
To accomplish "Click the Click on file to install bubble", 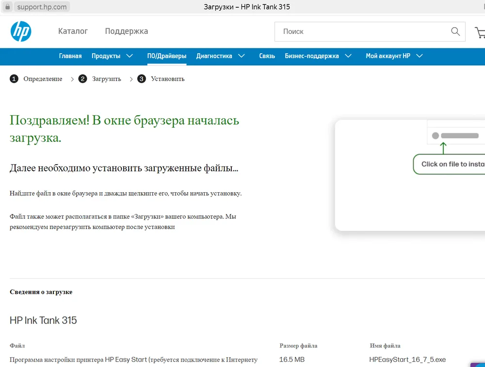I will (449, 164).
